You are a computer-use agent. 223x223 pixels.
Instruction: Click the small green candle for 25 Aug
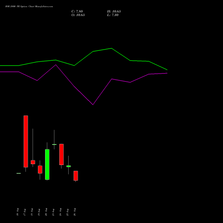69,166
